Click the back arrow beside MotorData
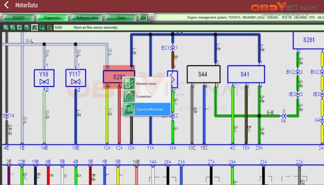The width and height of the screenshot is (324, 185). point(6,6)
